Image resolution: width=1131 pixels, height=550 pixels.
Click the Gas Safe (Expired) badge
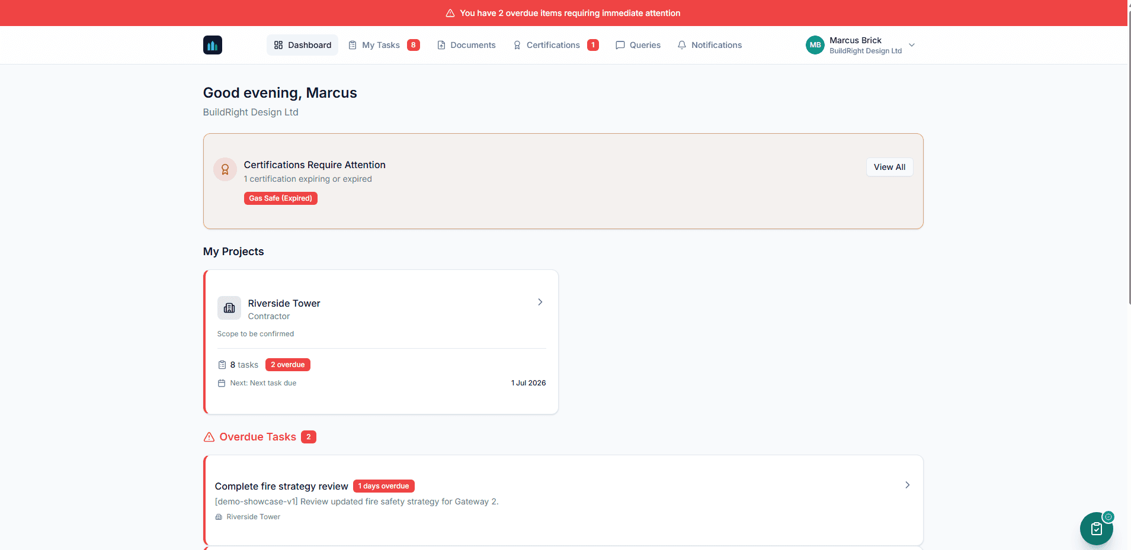tap(280, 198)
